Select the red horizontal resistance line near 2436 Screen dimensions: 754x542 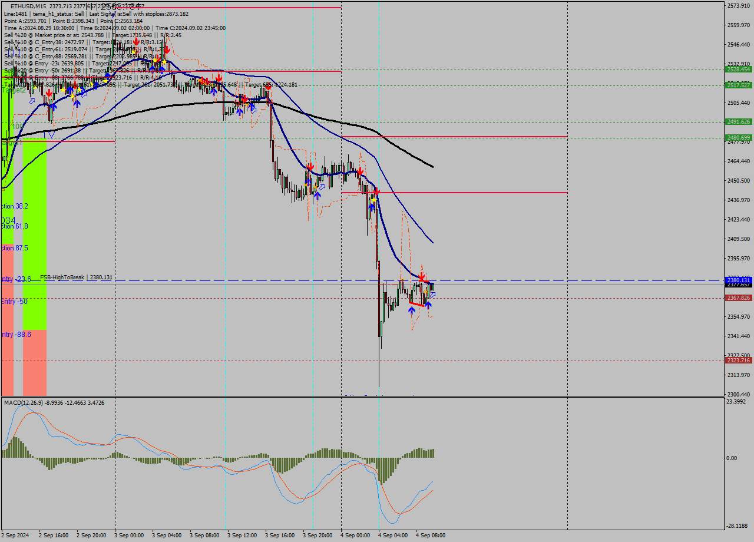click(501, 191)
